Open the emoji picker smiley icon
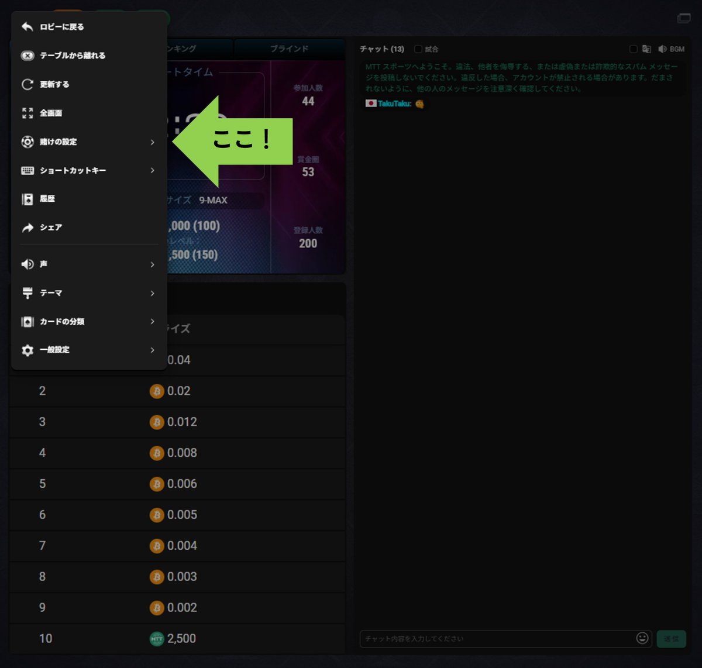This screenshot has height=668, width=702. click(x=642, y=638)
